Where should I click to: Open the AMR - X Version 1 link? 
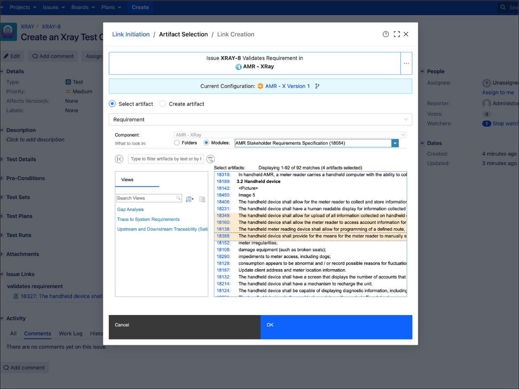coord(288,86)
